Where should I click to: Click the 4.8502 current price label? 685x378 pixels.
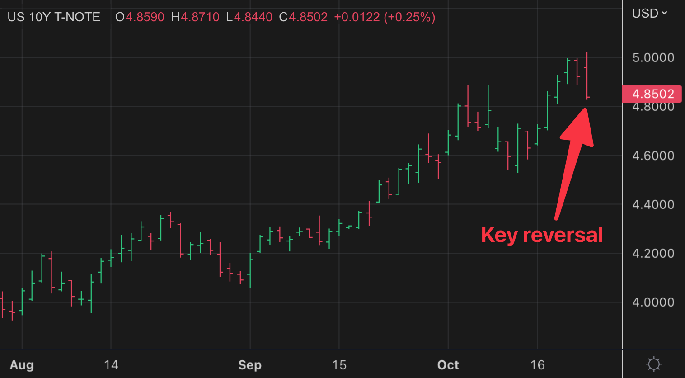[652, 94]
